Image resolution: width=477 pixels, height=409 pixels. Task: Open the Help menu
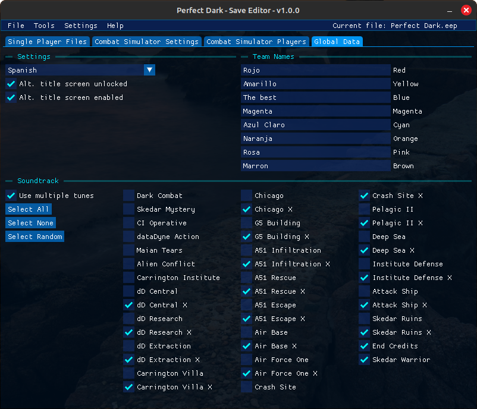pyautogui.click(x=115, y=26)
